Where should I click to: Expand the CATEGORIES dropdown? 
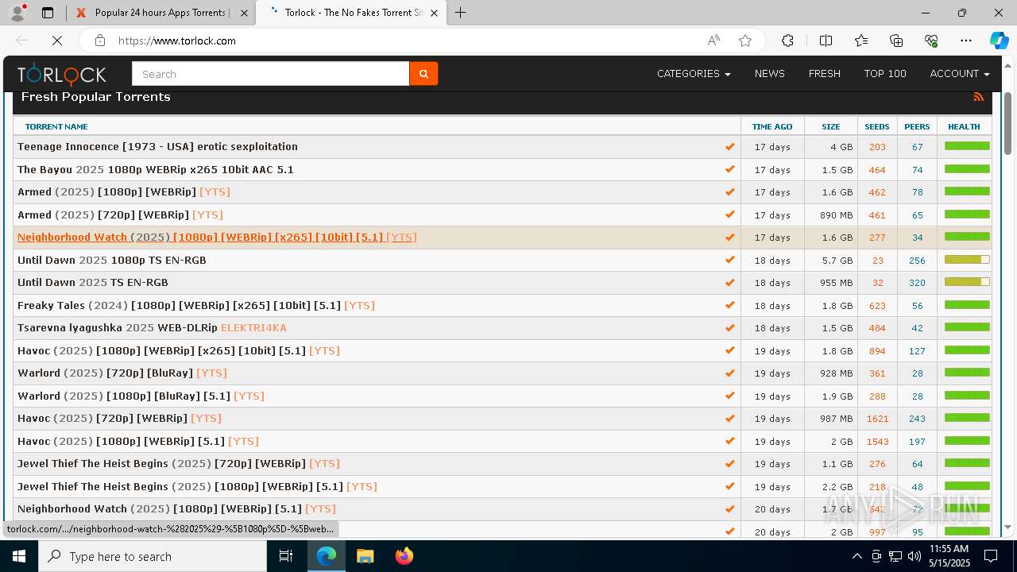(x=694, y=74)
